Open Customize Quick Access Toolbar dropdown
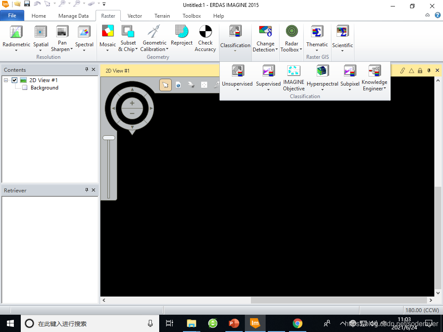The image size is (443, 332). pos(104,4)
